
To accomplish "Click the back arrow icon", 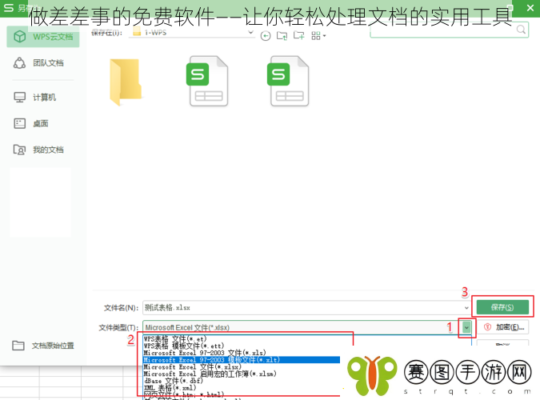I will pyautogui.click(x=265, y=35).
